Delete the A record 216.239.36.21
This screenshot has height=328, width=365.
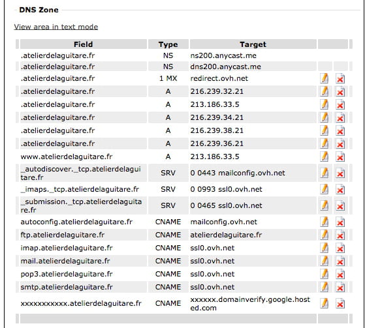[340, 143]
